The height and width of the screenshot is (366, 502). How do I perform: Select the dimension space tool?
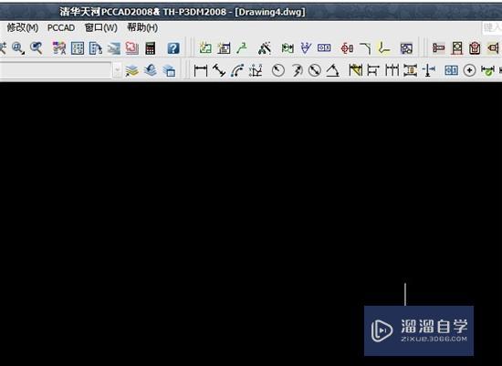410,70
